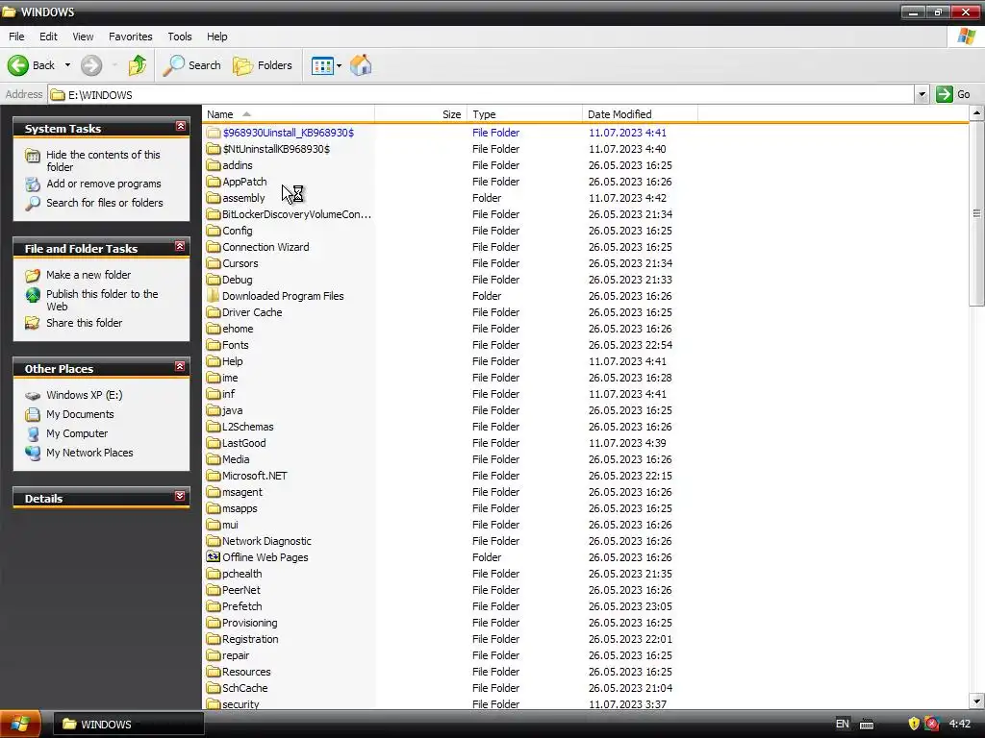Go up one folder level
Image resolution: width=985 pixels, height=738 pixels.
(137, 65)
